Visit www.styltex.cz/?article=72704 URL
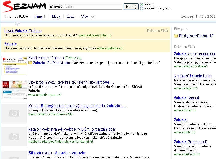Viewport: 216px width, 159px height. point(50,114)
